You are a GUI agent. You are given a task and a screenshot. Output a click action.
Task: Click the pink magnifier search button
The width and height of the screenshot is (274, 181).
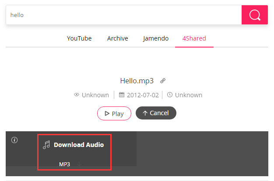255,15
